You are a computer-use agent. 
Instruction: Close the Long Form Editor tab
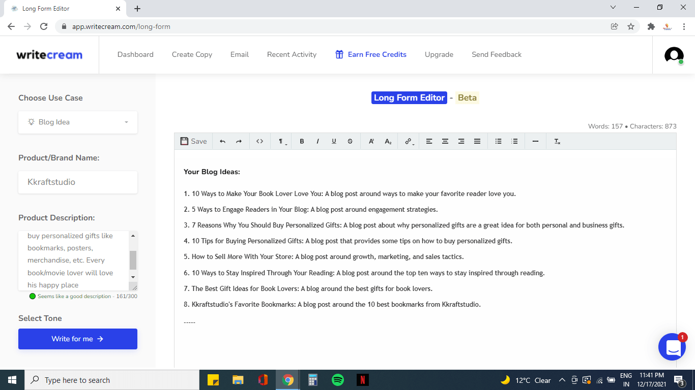pos(118,9)
